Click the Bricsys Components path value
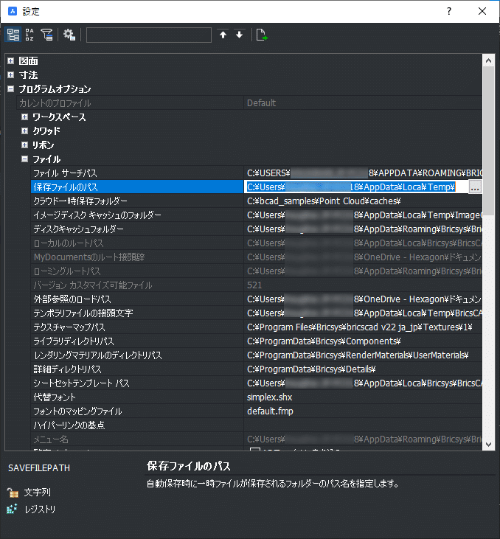 tap(324, 341)
